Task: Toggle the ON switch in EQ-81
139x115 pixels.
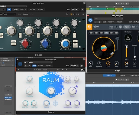Action: [75, 41]
